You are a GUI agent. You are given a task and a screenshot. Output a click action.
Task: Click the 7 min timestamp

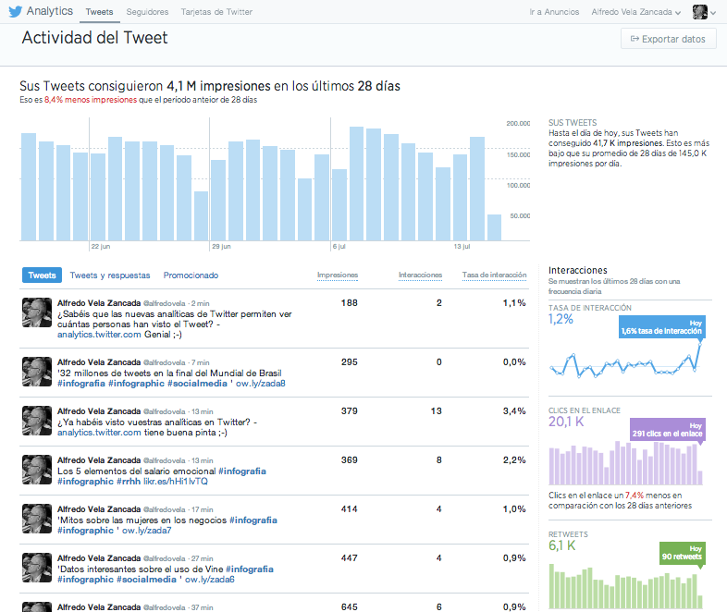click(x=201, y=362)
